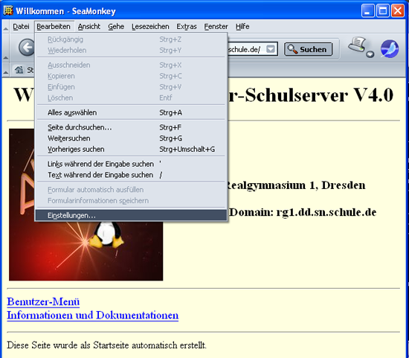
Task: Click the greyed Wiederholen menu entry
Action: (131, 51)
